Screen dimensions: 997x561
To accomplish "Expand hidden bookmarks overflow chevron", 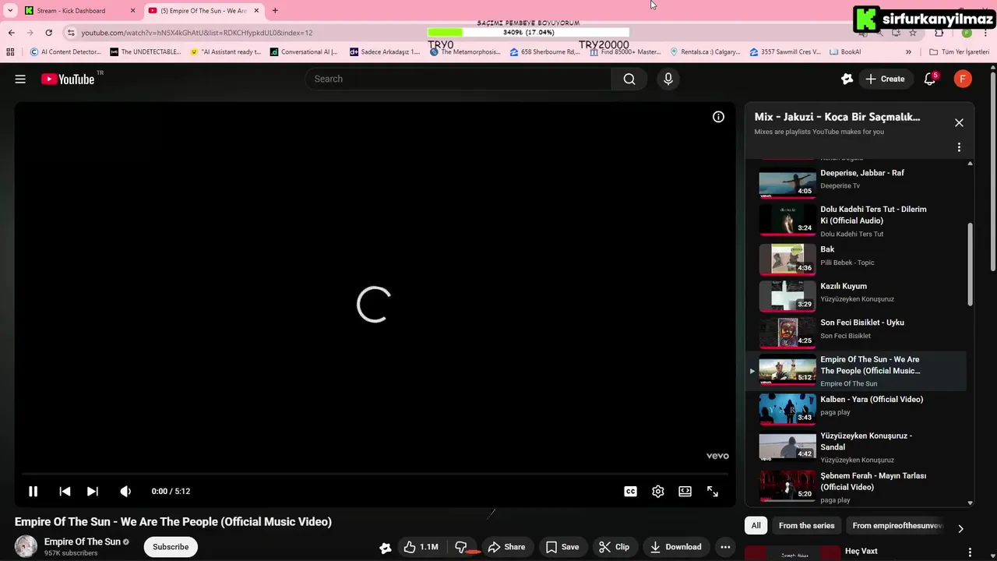I will 908,52.
